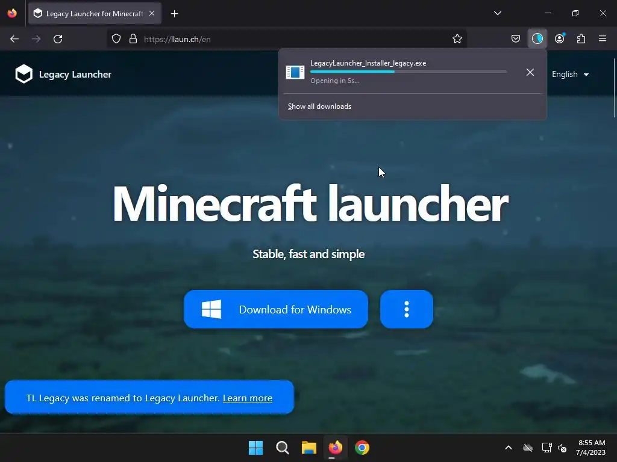The width and height of the screenshot is (617, 462).
Task: Open the clock showing 8:55 AM
Action: point(590,448)
